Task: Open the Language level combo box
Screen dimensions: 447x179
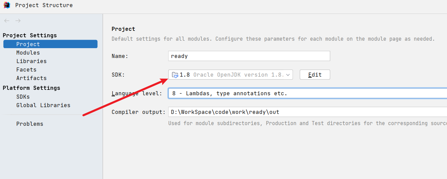Action: (307, 93)
